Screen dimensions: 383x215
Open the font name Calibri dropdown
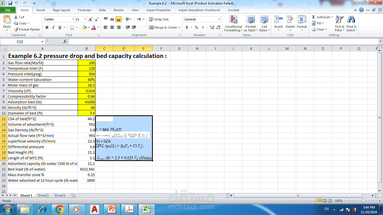[x=73, y=19]
